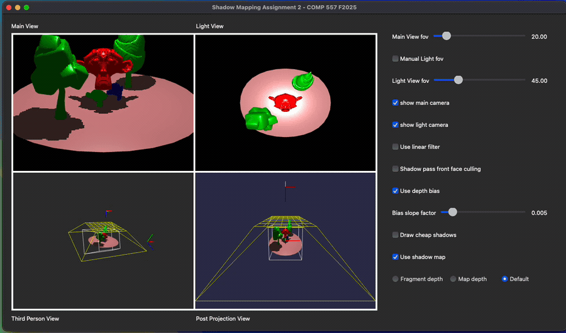566x333 pixels.
Task: Turn off Use shadow map
Action: click(x=396, y=257)
